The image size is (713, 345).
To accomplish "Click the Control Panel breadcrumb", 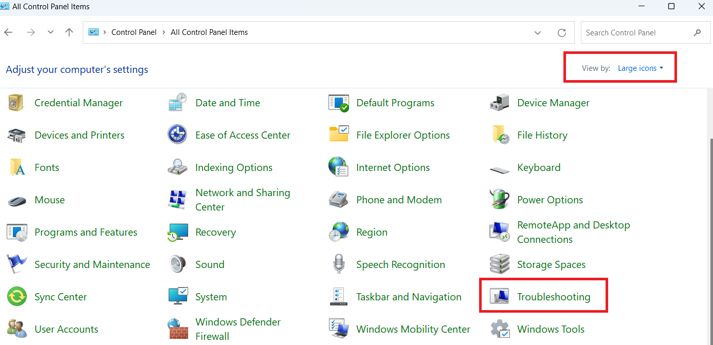I will (x=134, y=32).
